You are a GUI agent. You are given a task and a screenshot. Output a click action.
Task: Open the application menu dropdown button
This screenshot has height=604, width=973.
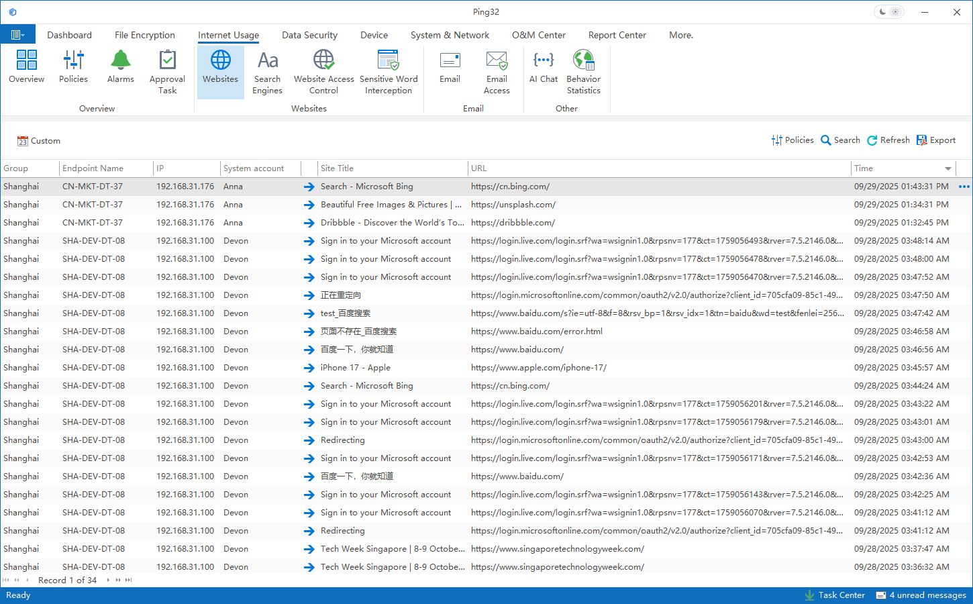pos(18,35)
